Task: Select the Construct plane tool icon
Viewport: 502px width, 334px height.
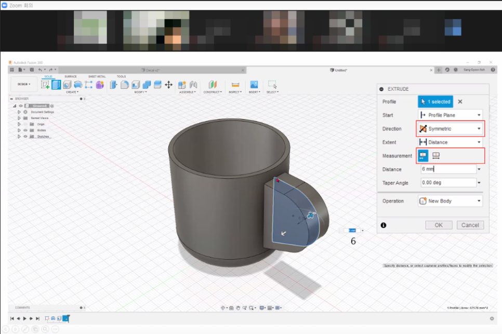Action: coord(213,85)
